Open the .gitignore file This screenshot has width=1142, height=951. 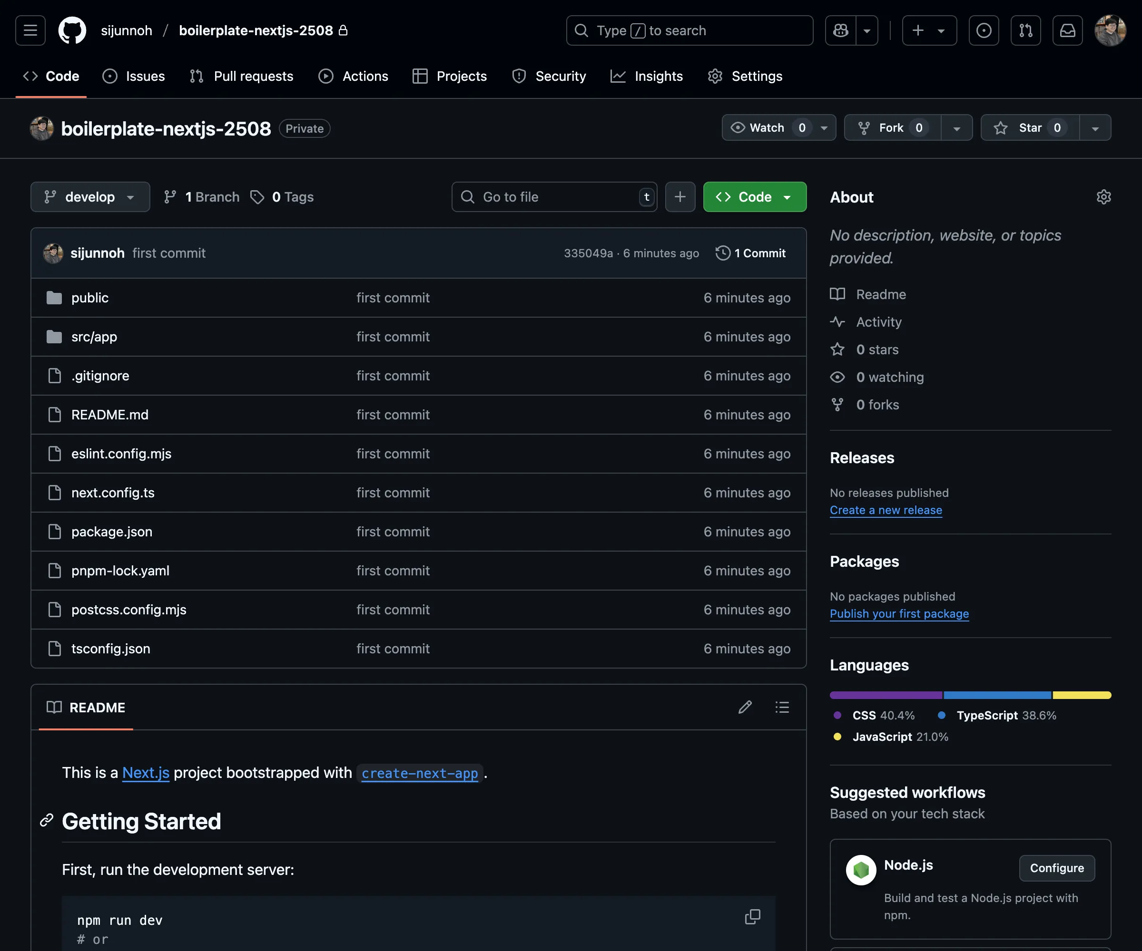pyautogui.click(x=100, y=376)
